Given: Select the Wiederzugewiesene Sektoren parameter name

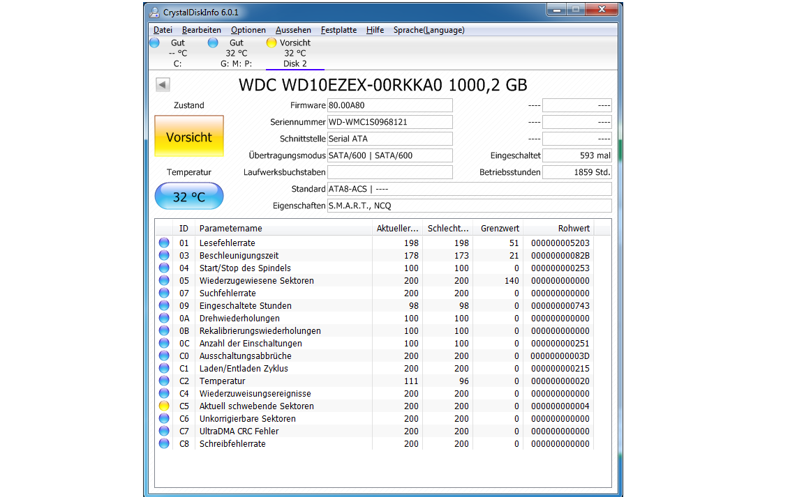Looking at the screenshot, I should point(256,281).
